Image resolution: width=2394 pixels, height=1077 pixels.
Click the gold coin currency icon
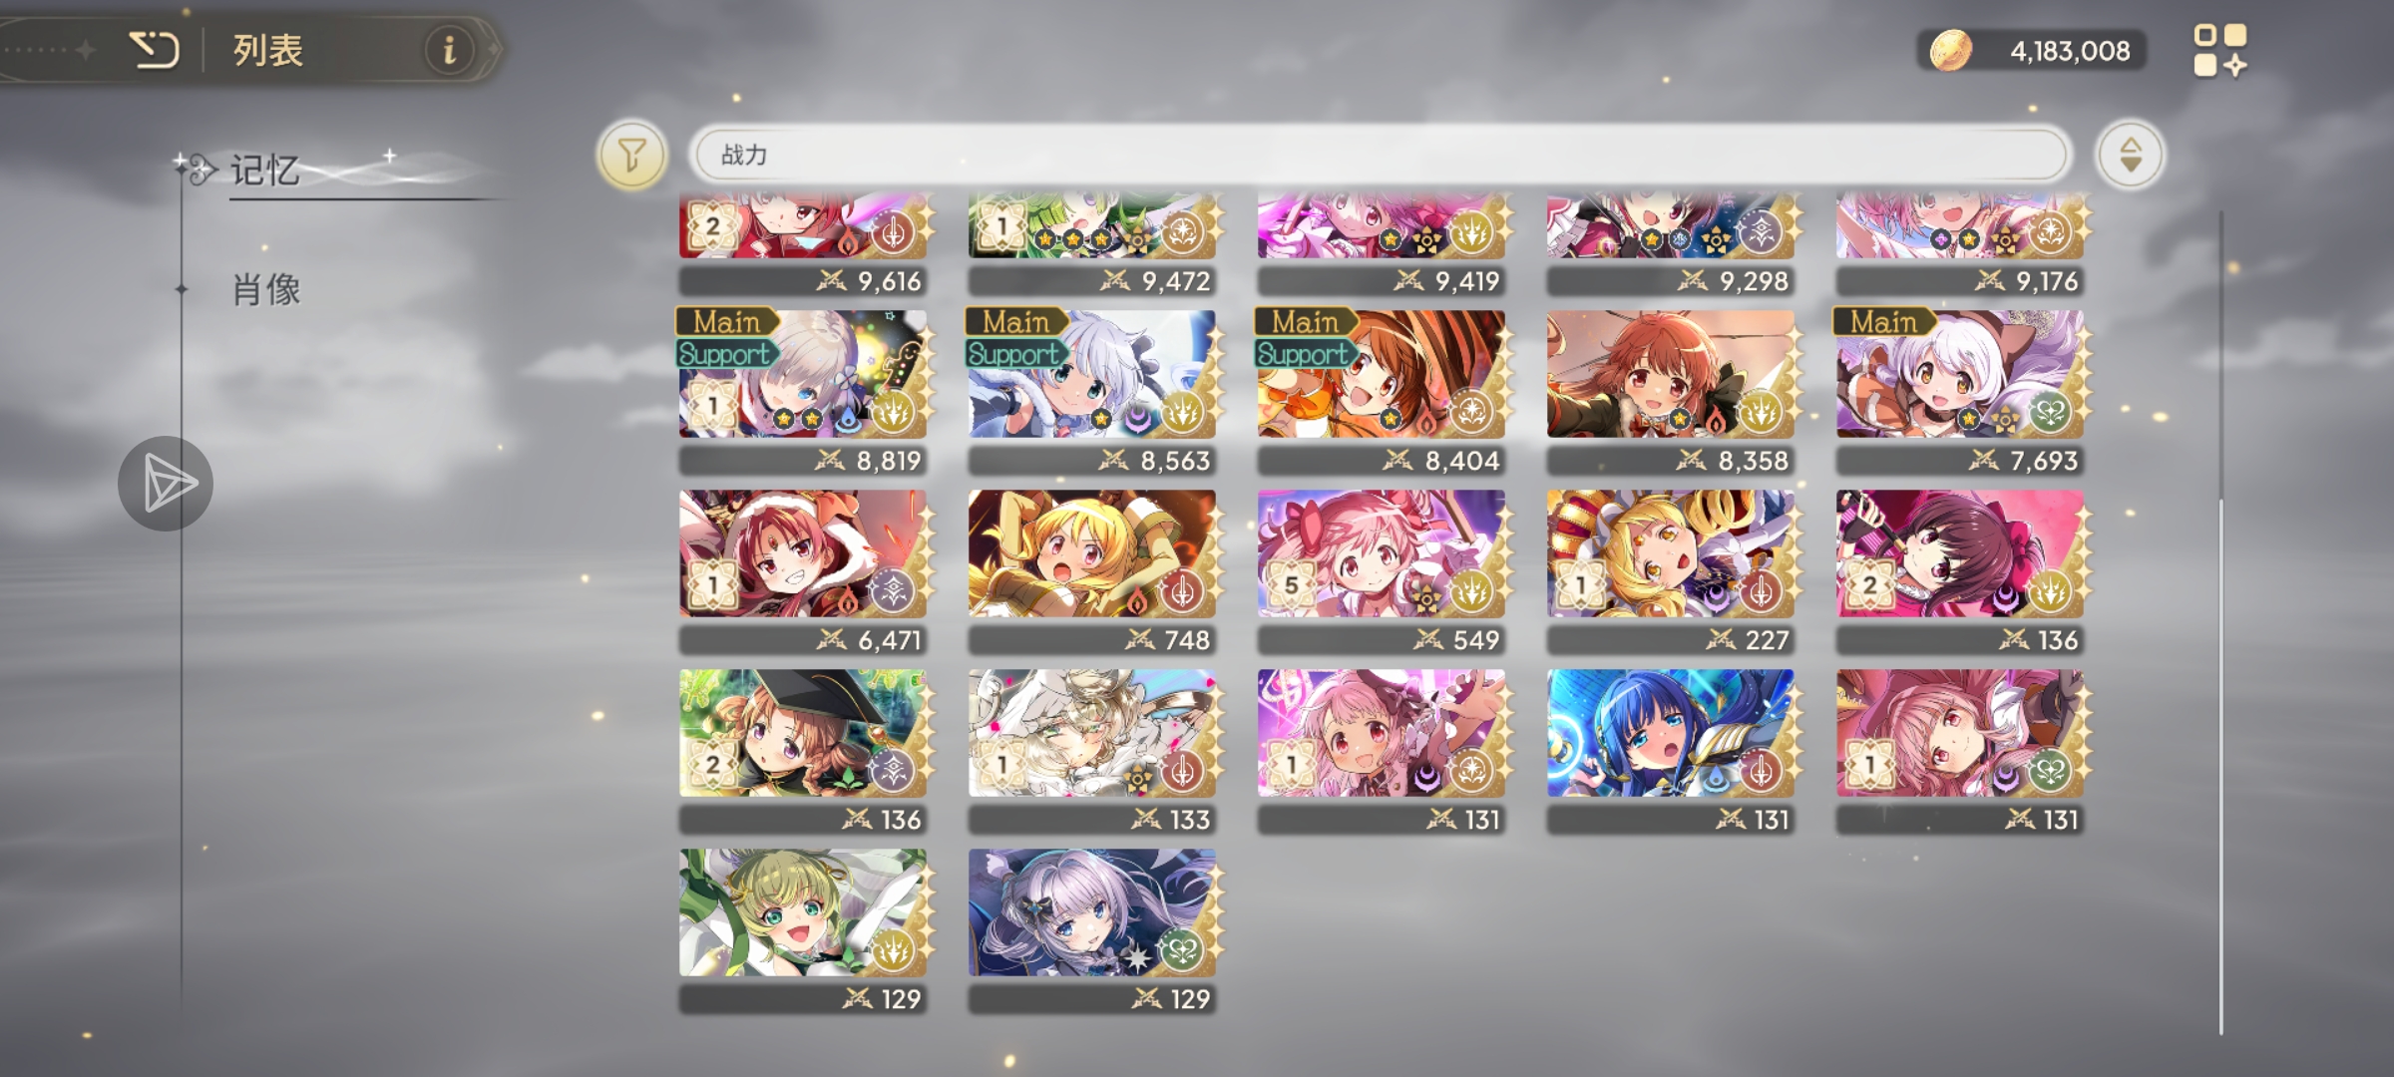1950,50
